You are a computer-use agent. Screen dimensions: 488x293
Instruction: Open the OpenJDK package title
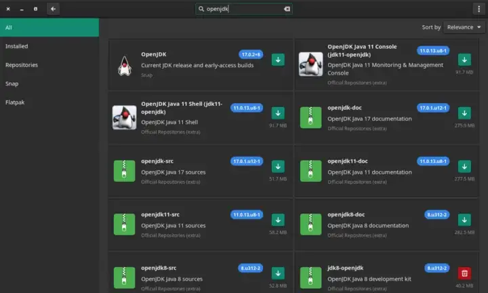(154, 54)
